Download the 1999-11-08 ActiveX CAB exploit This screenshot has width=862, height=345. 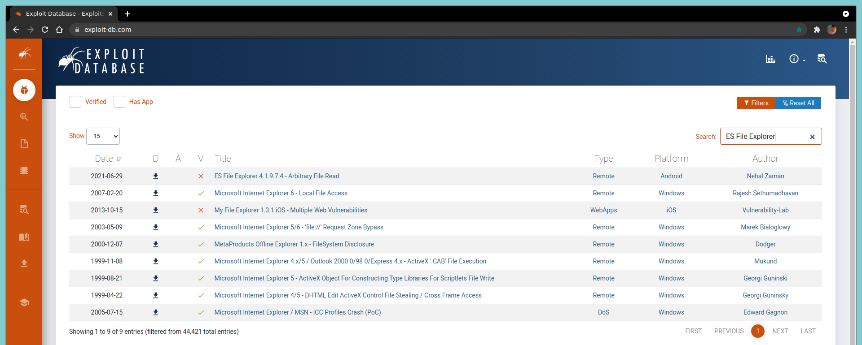(156, 261)
